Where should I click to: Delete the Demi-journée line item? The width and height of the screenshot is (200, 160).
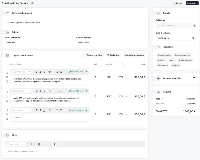tap(7, 119)
